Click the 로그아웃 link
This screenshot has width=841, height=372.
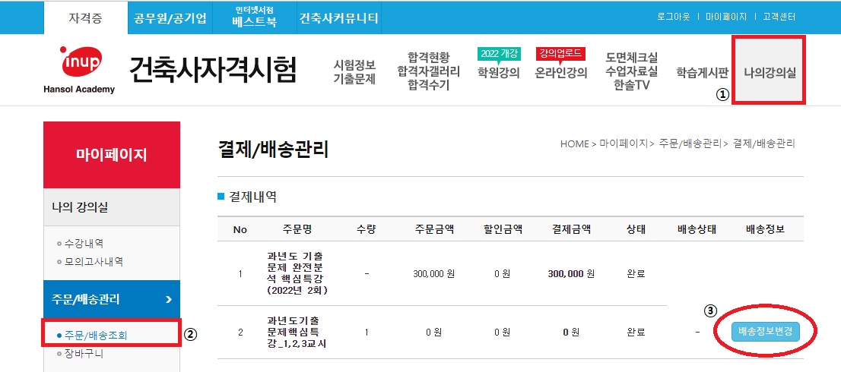pyautogui.click(x=674, y=17)
